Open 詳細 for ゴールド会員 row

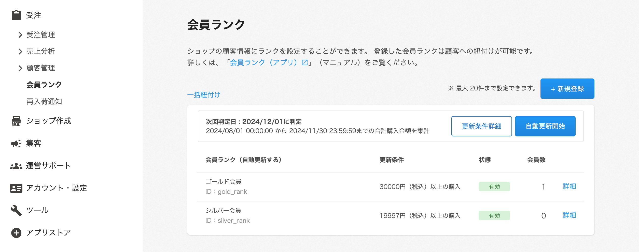569,187
